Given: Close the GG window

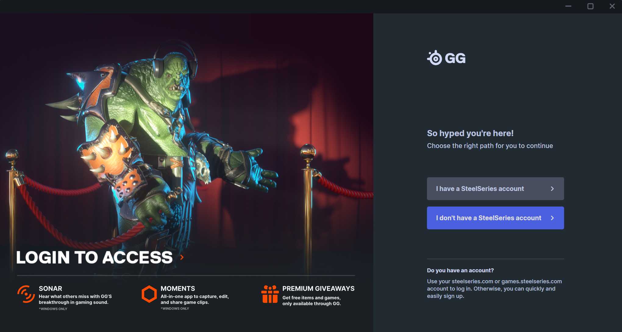Looking at the screenshot, I should (612, 6).
